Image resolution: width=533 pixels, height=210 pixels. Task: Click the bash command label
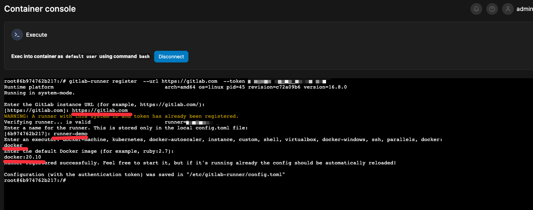pos(144,57)
